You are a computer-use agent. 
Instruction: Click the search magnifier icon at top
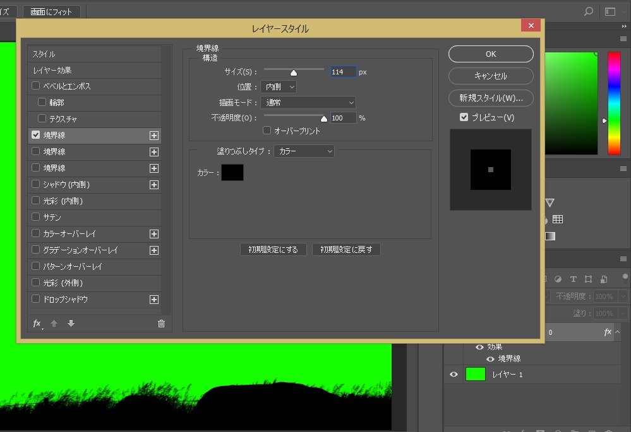[x=589, y=11]
